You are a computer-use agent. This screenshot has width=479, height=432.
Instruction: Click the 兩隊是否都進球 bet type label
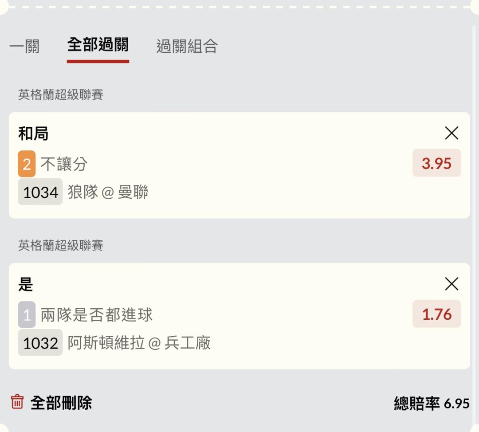click(x=97, y=315)
